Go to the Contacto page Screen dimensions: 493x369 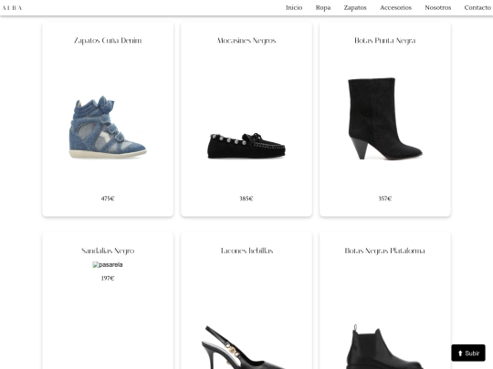(x=477, y=7)
